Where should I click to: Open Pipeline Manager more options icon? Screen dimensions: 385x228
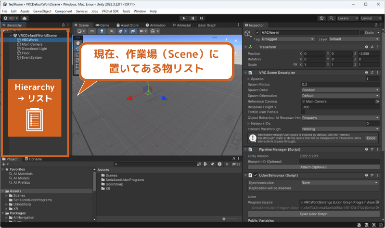(x=378, y=149)
